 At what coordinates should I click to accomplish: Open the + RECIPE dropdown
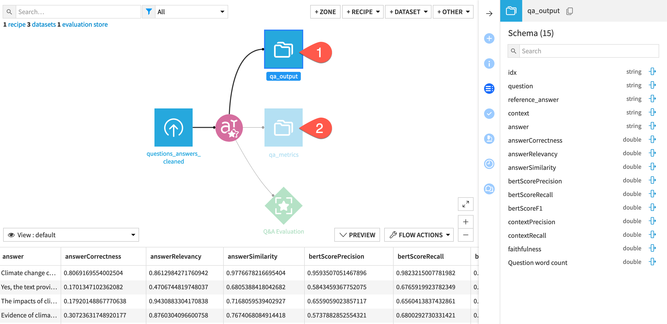pyautogui.click(x=363, y=12)
